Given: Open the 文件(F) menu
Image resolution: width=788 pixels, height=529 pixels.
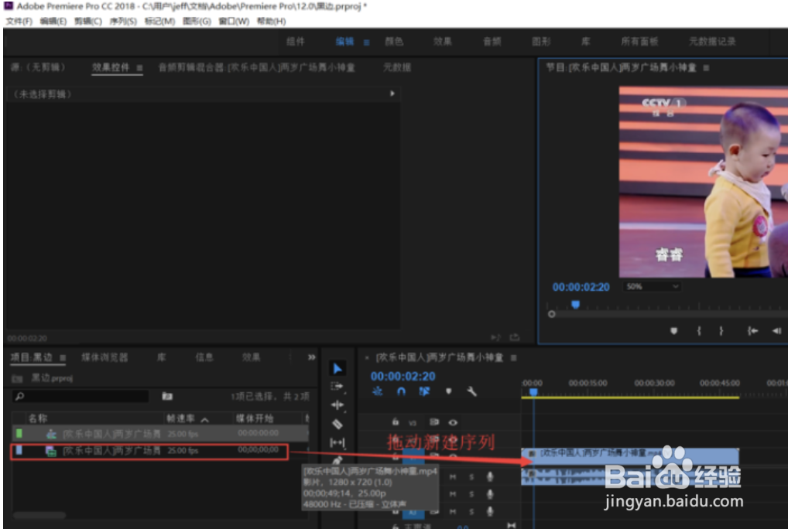Looking at the screenshot, I should pyautogui.click(x=19, y=21).
